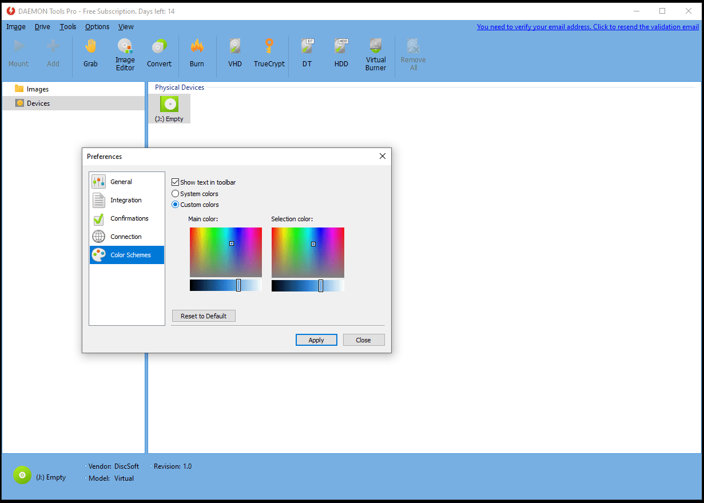Open the Virtual Burner tool

pos(376,55)
